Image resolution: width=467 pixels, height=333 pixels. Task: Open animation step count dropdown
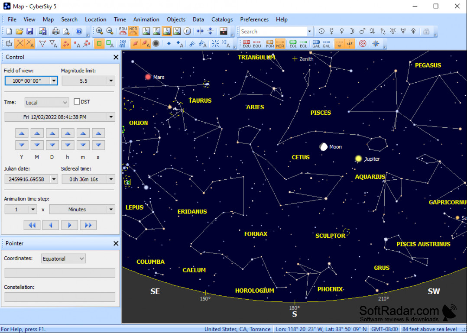coord(33,210)
